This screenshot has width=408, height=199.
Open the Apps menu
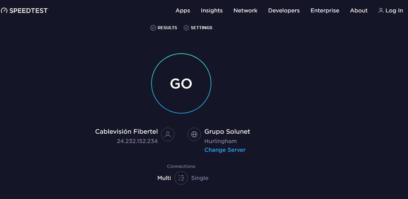point(183,11)
